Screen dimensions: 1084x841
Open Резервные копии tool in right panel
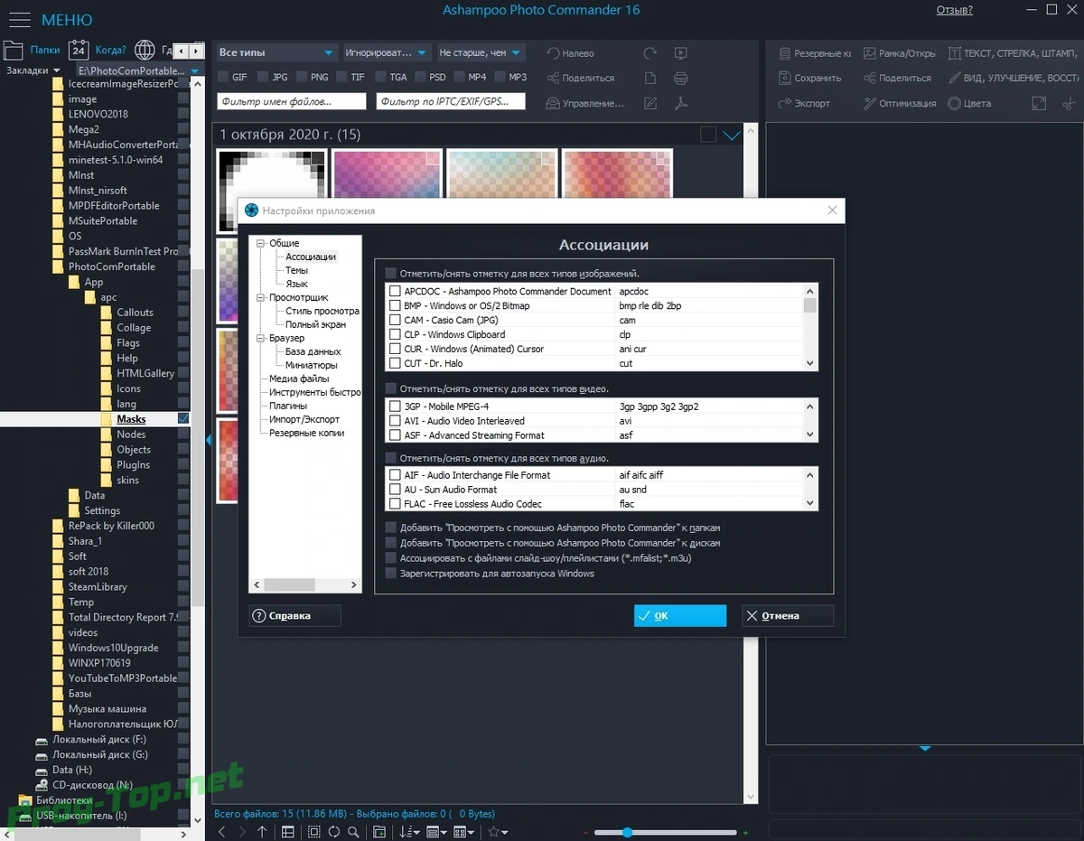tap(814, 53)
